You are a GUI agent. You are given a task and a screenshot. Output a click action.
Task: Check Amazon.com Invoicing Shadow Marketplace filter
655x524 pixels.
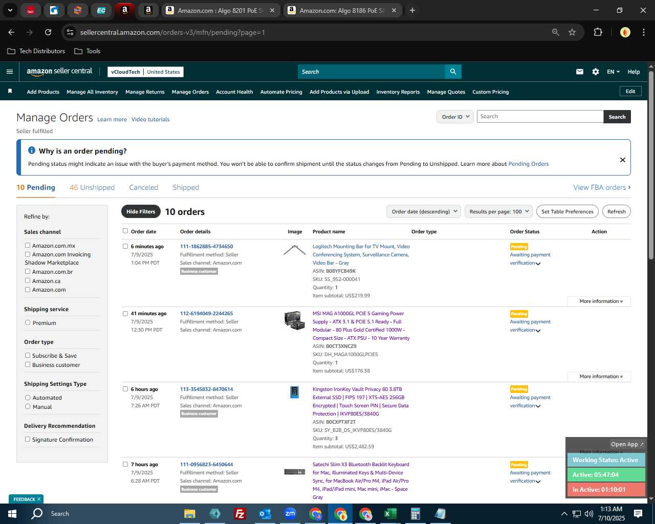pyautogui.click(x=28, y=254)
